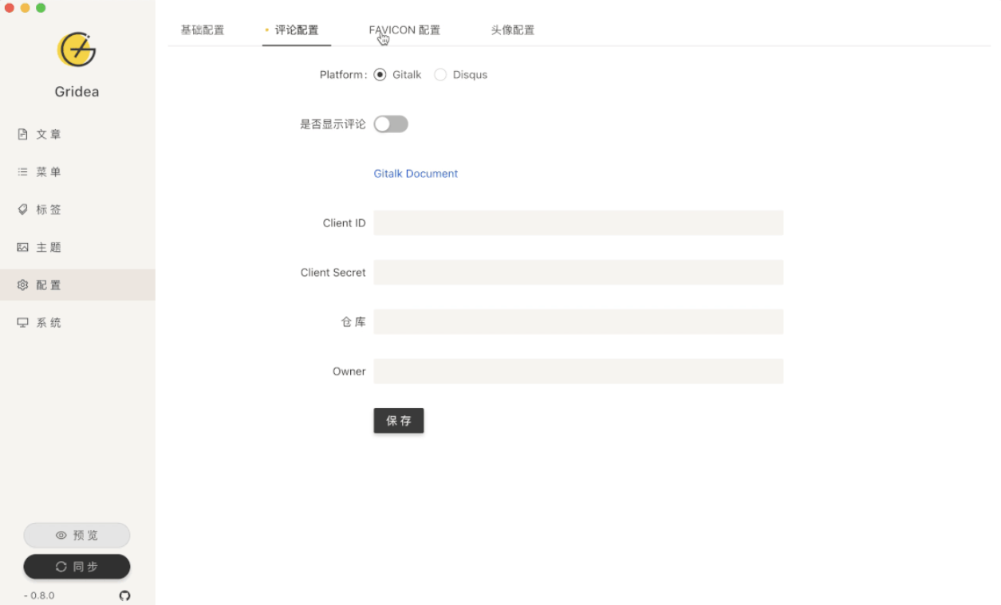The height and width of the screenshot is (605, 1001).
Task: Click the GitHub icon at the bottom
Action: tap(124, 595)
